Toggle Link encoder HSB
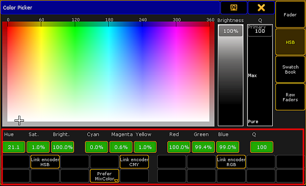 pos(45,162)
